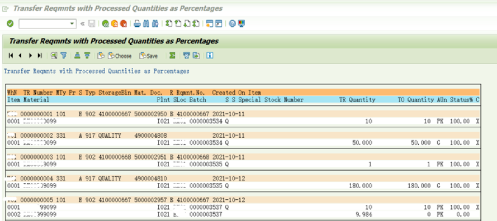The height and width of the screenshot is (221, 497).
Task: Click Sort Ascending icon
Action: (x=77, y=56)
